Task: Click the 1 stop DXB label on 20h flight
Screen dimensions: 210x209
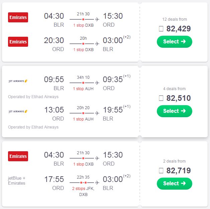Action: pos(84,50)
